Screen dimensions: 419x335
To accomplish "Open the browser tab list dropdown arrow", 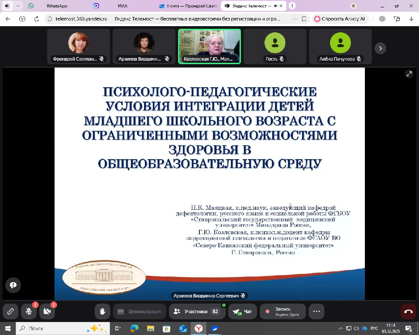I will tap(18, 6).
